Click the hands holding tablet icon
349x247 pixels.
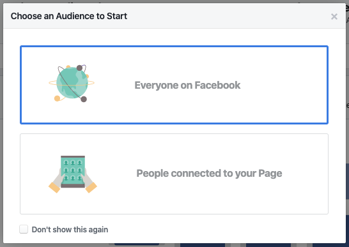(x=73, y=174)
